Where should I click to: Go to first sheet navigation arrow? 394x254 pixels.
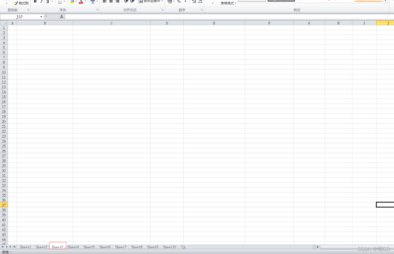click(2, 247)
